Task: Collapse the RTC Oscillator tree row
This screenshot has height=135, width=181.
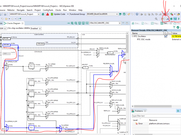Action: (x=132, y=36)
